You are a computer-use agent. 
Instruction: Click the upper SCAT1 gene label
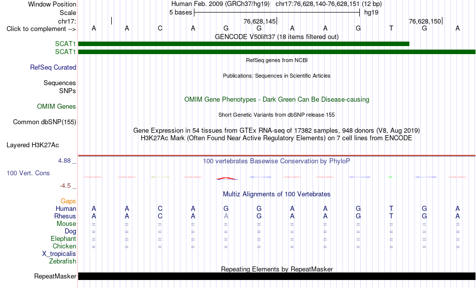pyautogui.click(x=65, y=44)
